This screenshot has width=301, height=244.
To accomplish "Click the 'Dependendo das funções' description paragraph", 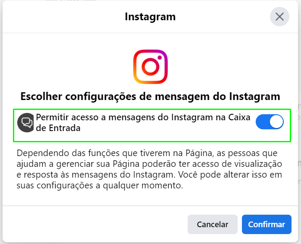I will click(149, 169).
